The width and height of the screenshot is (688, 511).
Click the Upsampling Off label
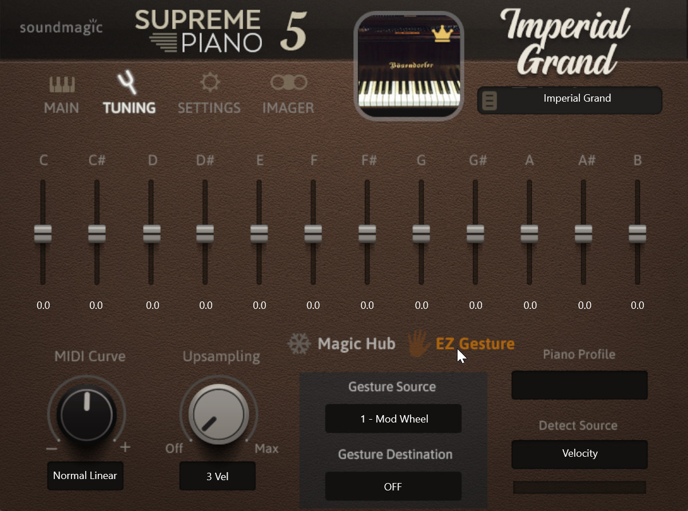click(x=174, y=448)
